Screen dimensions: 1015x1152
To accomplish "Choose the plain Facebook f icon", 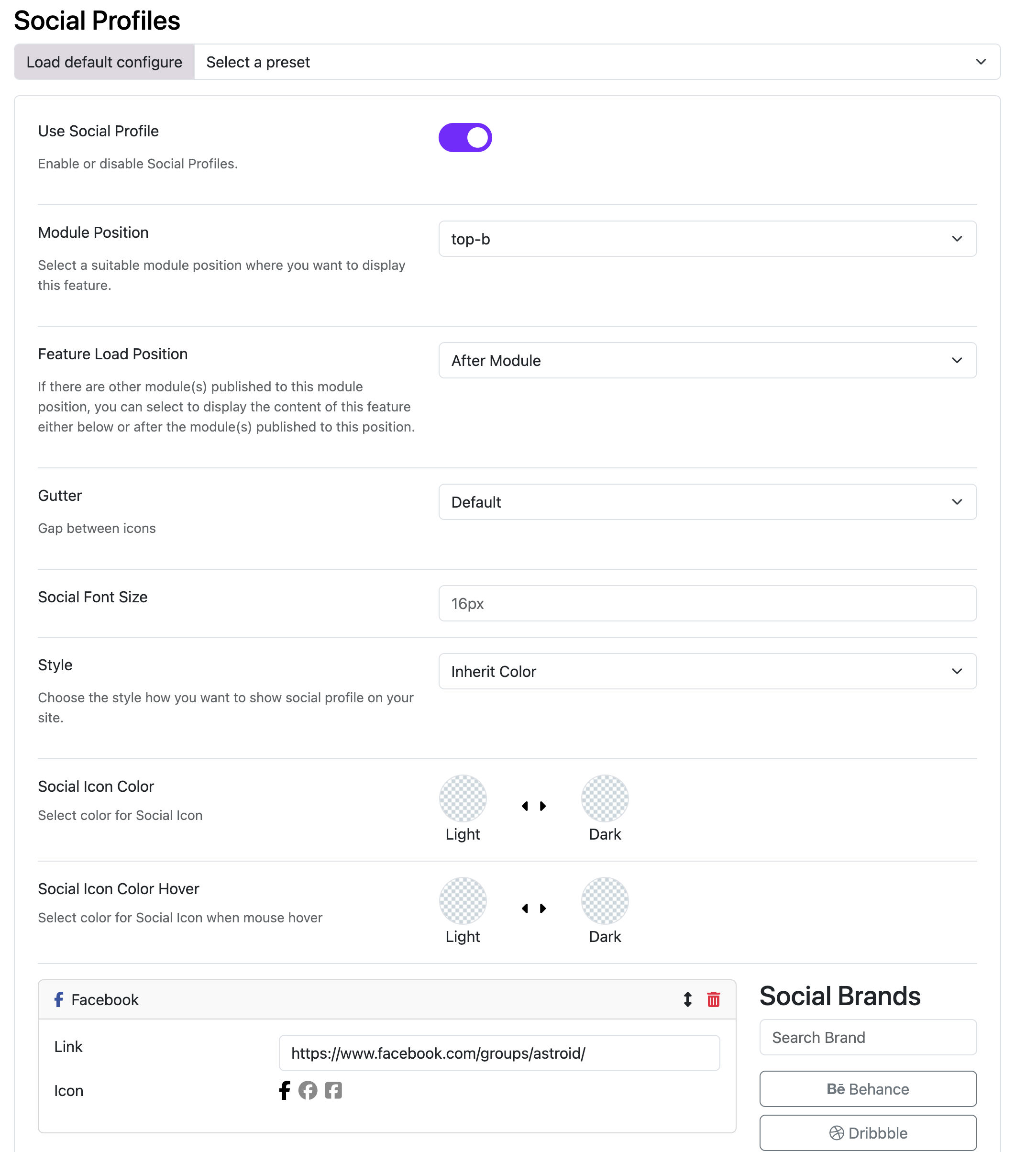I will click(x=285, y=1090).
